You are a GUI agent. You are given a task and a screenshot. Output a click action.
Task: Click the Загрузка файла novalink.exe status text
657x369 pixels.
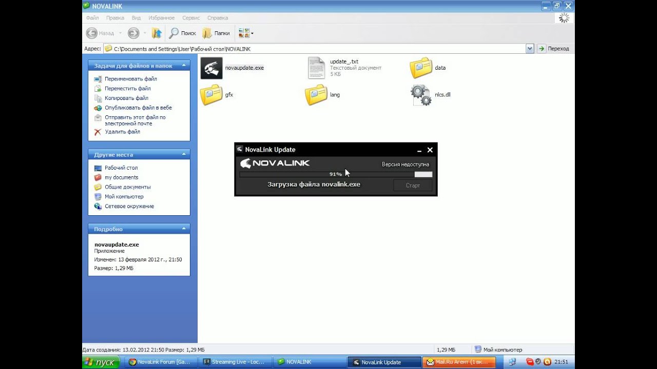click(314, 184)
